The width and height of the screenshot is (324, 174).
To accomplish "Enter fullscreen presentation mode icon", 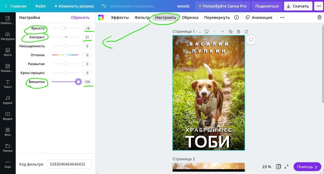I will coord(286,167).
